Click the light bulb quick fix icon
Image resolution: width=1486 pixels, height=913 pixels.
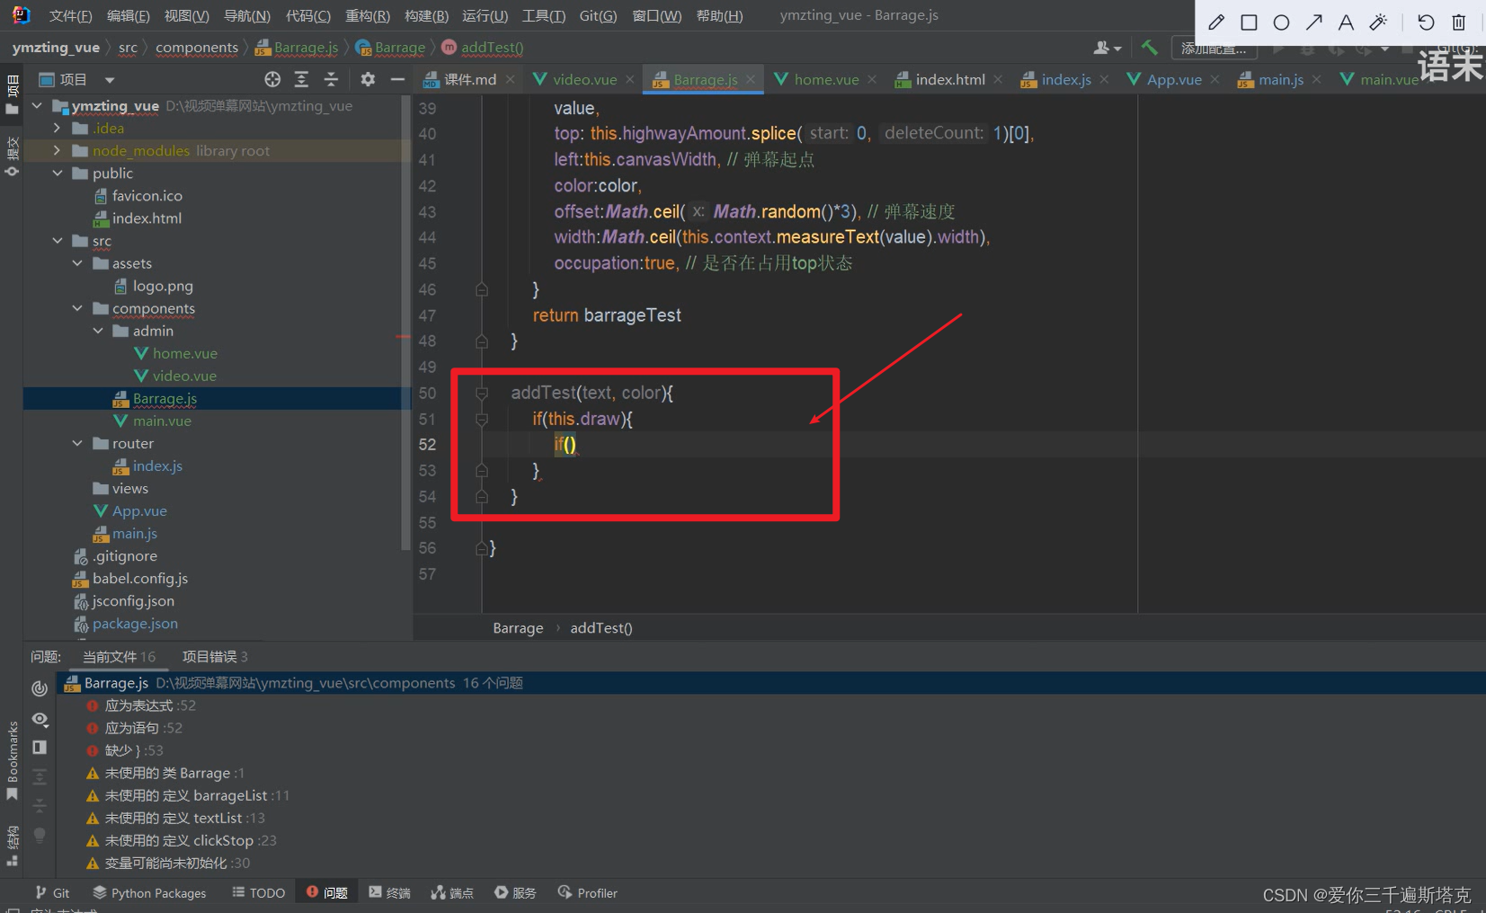pyautogui.click(x=40, y=835)
